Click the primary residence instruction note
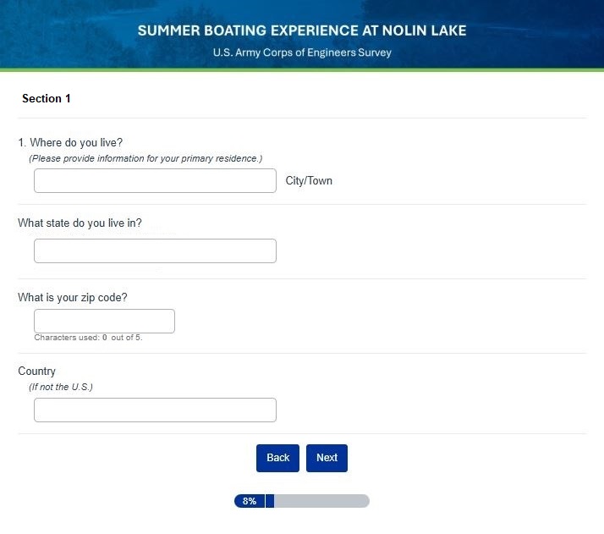This screenshot has width=604, height=534. (x=146, y=158)
